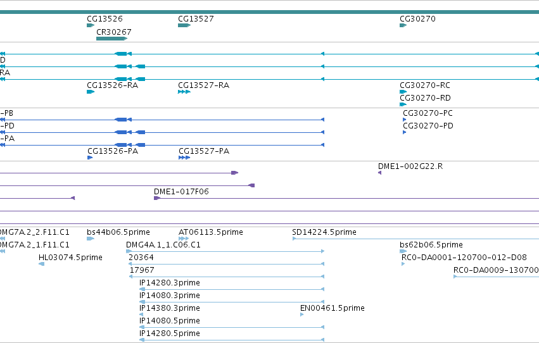Select the CG13527-PA protein label
The width and height of the screenshot is (539, 343).
204,151
